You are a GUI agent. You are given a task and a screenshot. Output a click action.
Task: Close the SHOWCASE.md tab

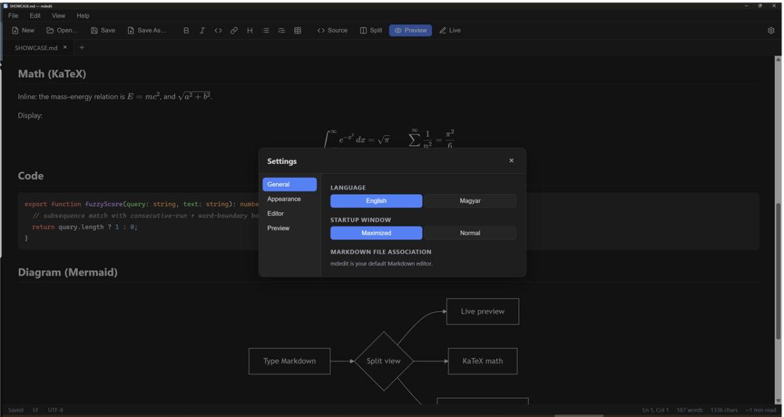pos(65,47)
